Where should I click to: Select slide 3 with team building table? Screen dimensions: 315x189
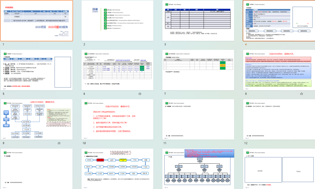point(198,21)
